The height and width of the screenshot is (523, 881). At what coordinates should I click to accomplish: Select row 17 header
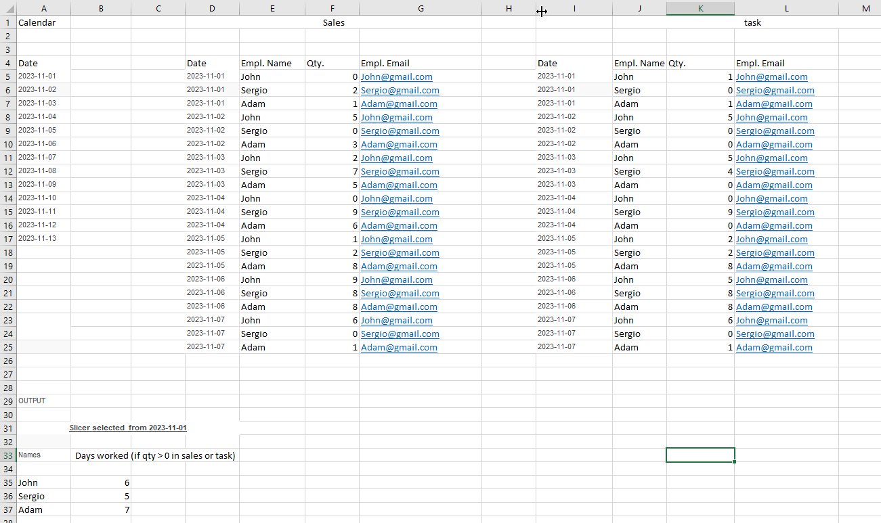click(8, 239)
